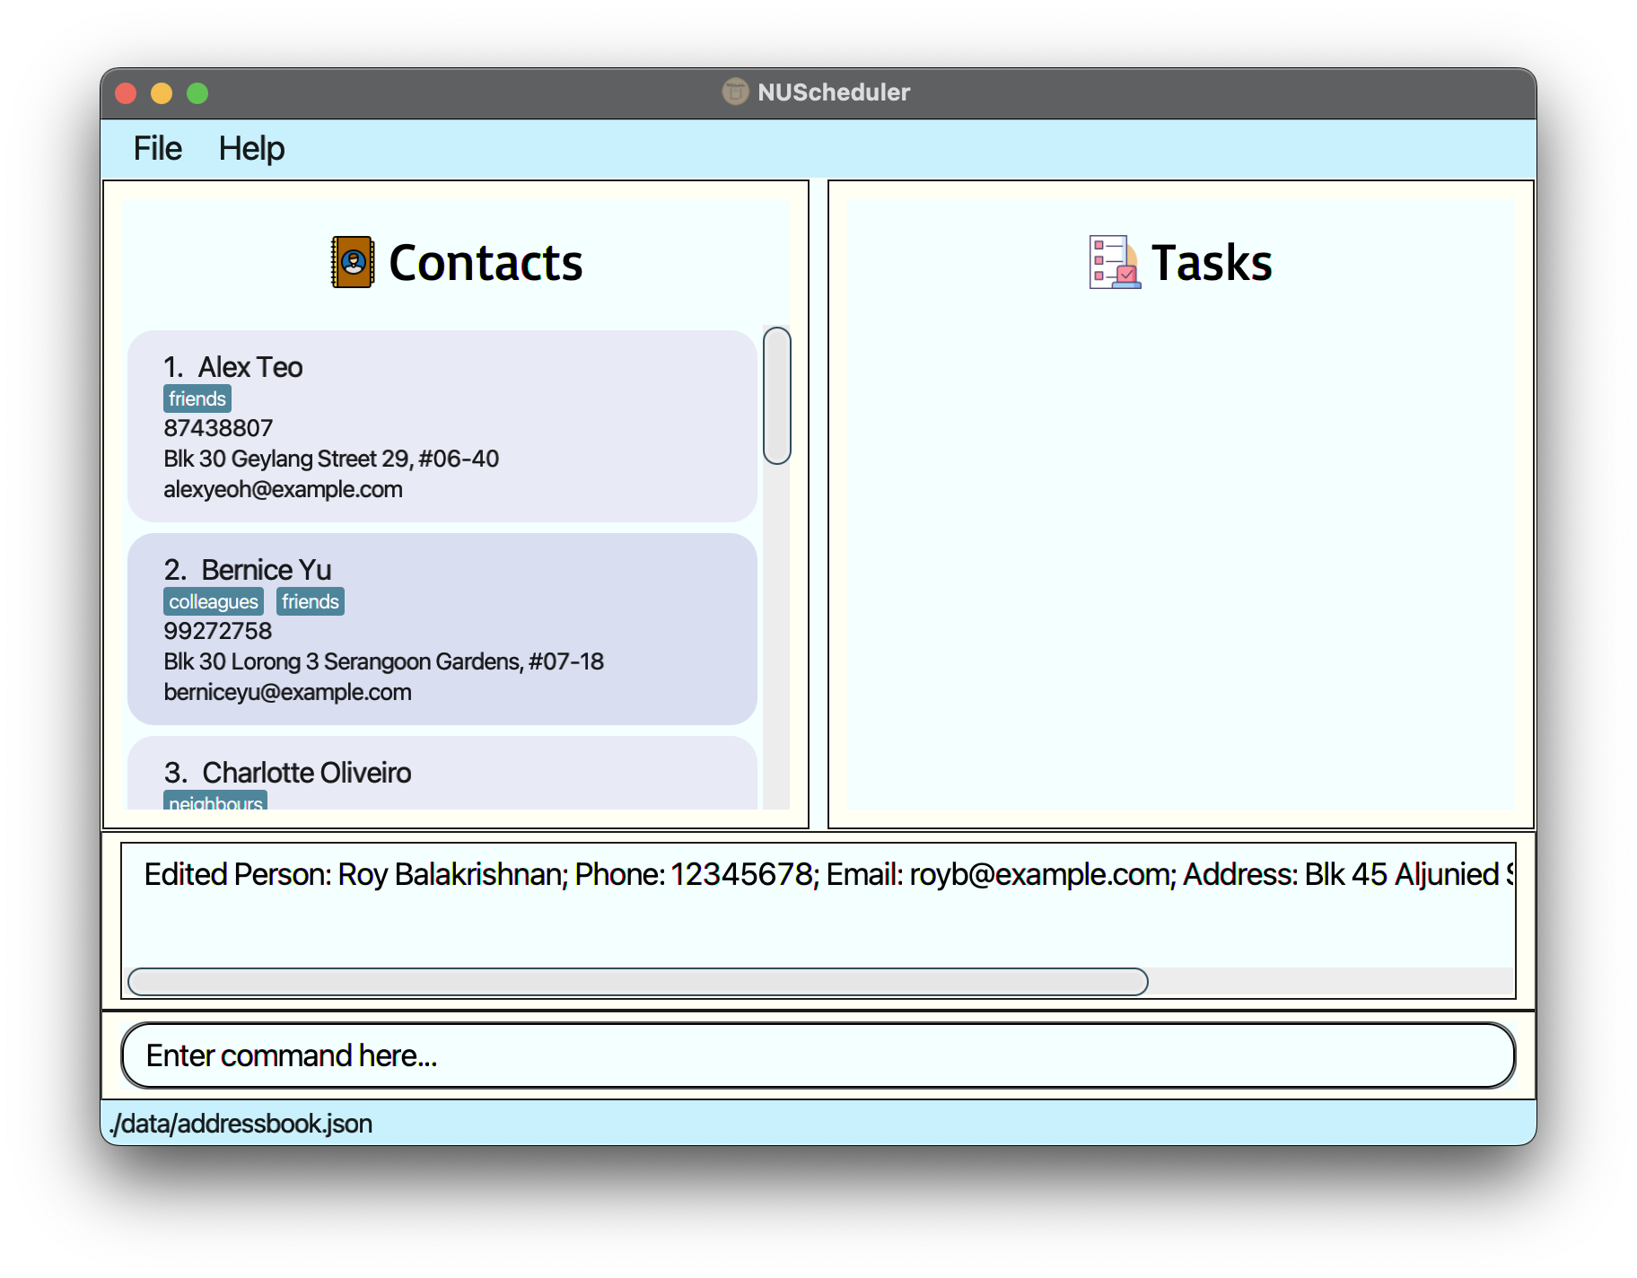
Task: Click the Contacts panel heading
Action: point(486,263)
